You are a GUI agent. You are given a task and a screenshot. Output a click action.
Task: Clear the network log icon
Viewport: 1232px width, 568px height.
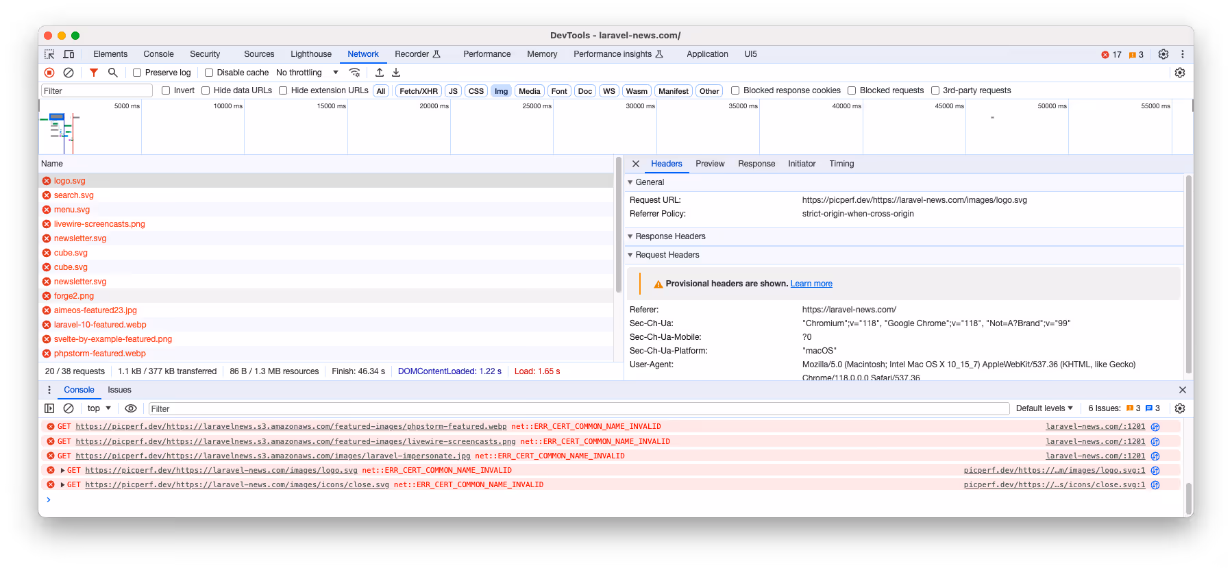[x=69, y=73]
